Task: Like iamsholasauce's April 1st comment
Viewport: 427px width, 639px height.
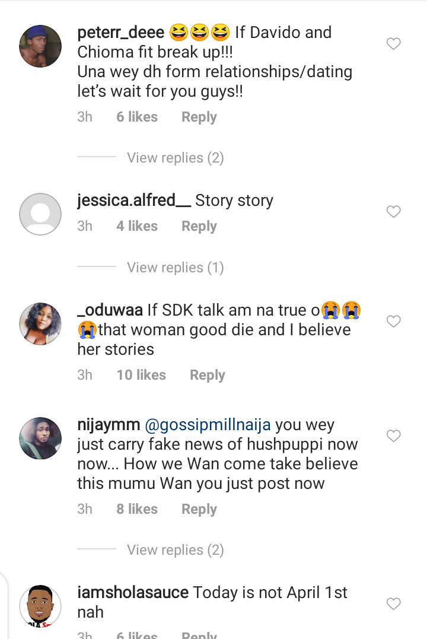Action: [x=394, y=604]
